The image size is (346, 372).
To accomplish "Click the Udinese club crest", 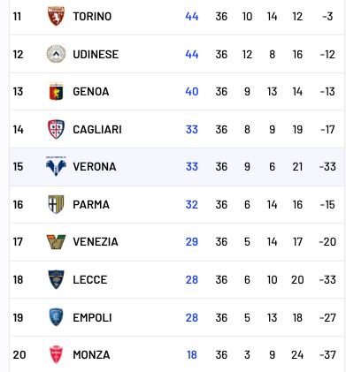I will 56,54.
